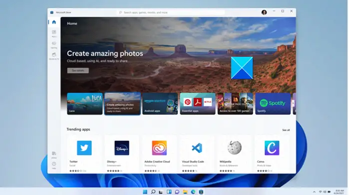Image resolution: width=349 pixels, height=195 pixels.
Task: Open the Apps section in sidebar
Action: 54,33
